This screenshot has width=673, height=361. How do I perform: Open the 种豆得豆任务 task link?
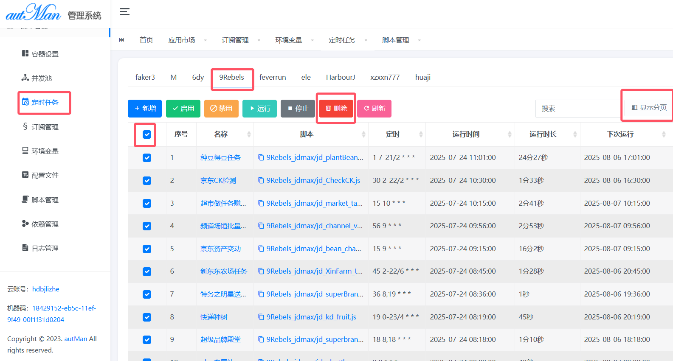220,157
